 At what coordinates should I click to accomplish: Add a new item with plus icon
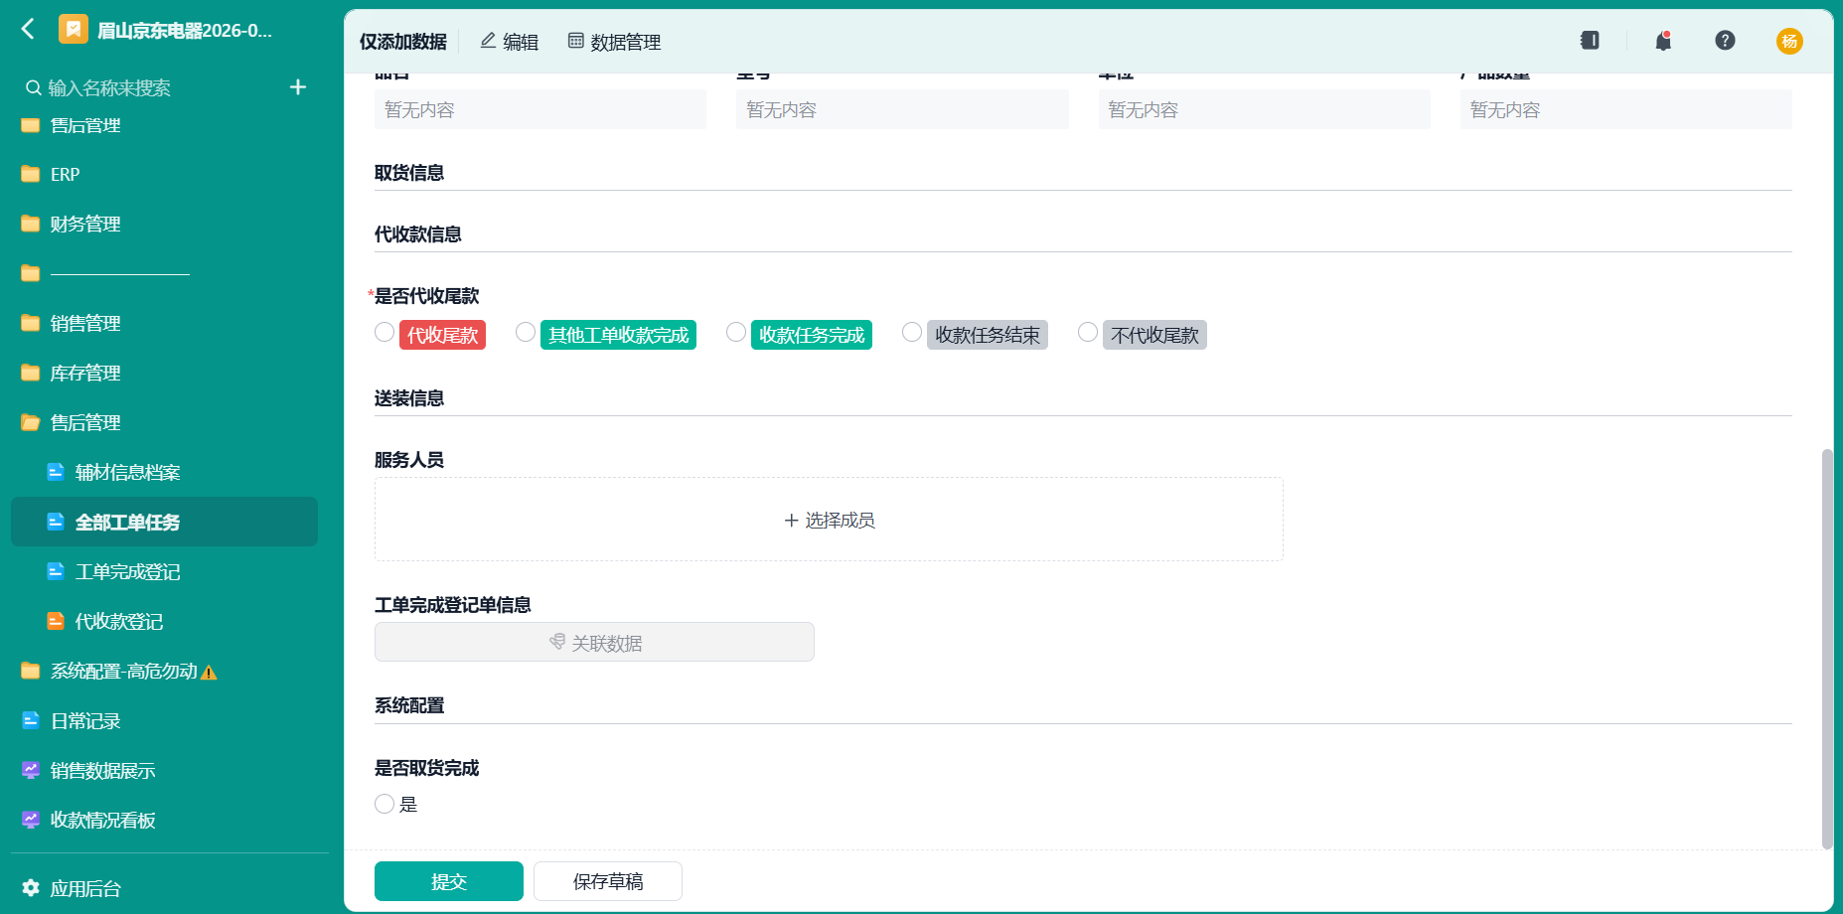click(298, 87)
